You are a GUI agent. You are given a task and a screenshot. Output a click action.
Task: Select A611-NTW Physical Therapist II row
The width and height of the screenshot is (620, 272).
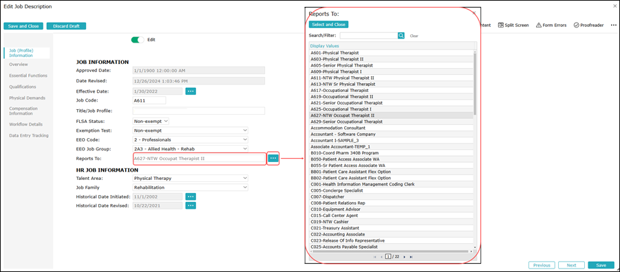(x=392, y=78)
